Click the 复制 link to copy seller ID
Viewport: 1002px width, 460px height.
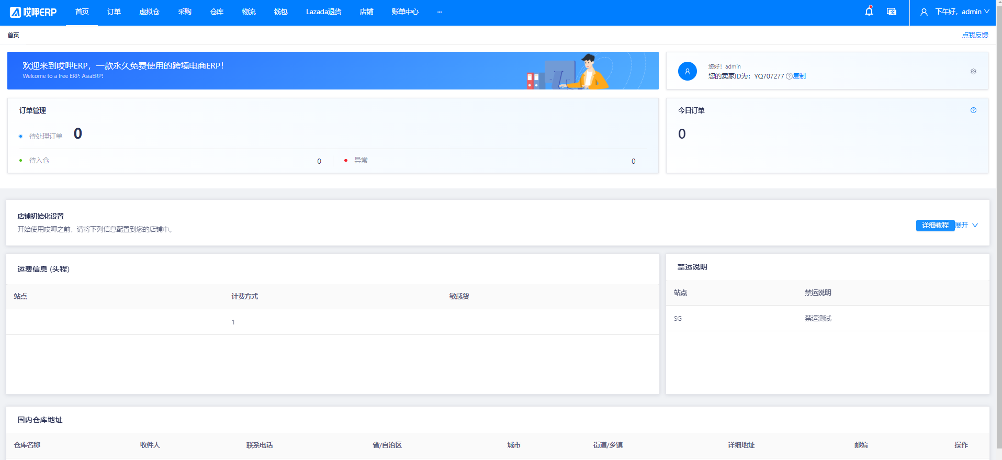(x=799, y=76)
